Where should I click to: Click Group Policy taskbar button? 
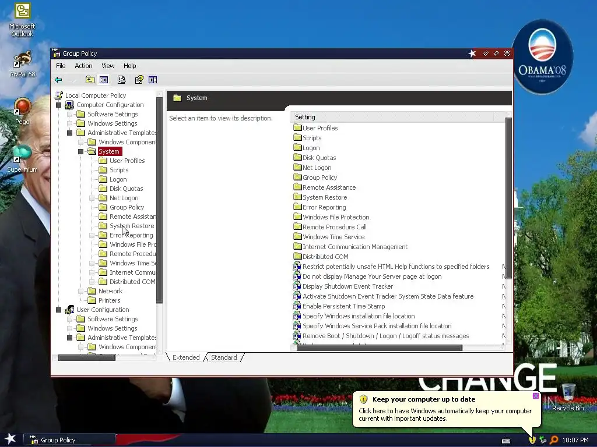pyautogui.click(x=69, y=440)
